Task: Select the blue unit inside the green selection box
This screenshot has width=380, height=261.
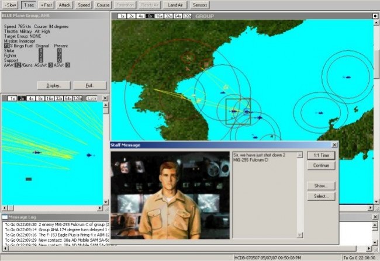Action: (x=234, y=112)
